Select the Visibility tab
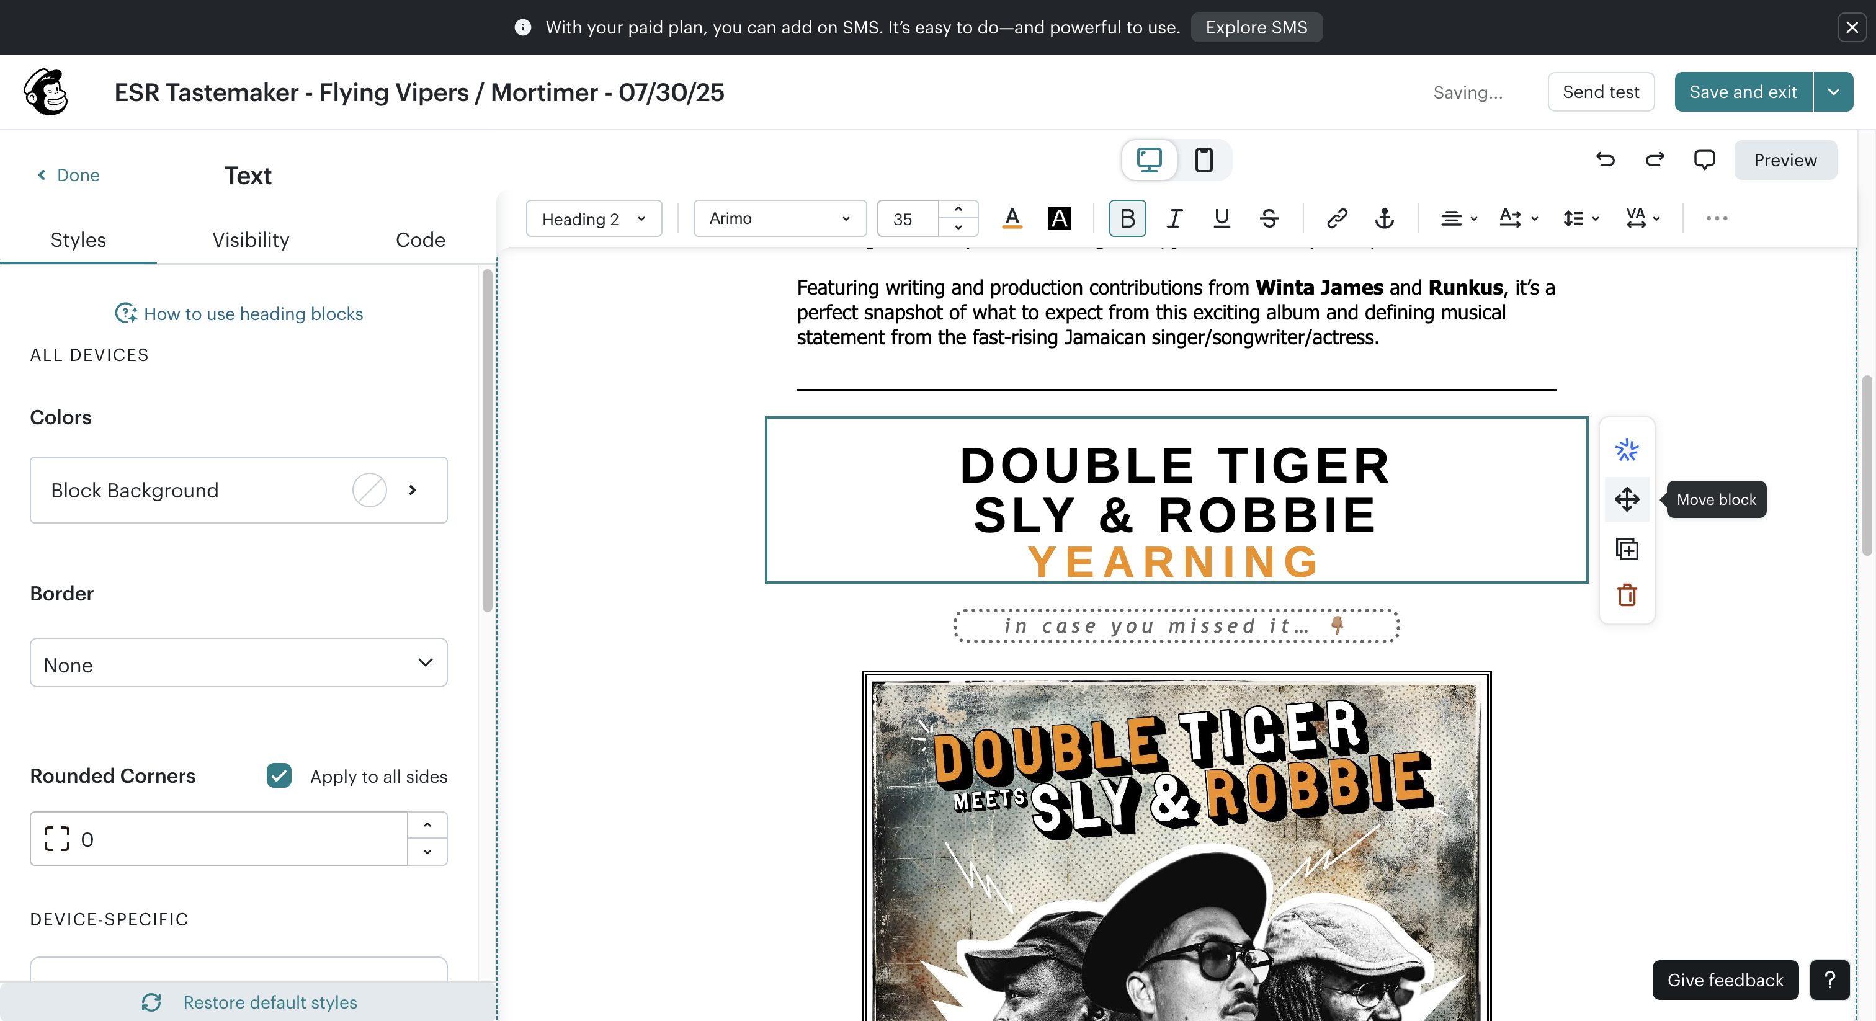The width and height of the screenshot is (1876, 1021). 251,239
